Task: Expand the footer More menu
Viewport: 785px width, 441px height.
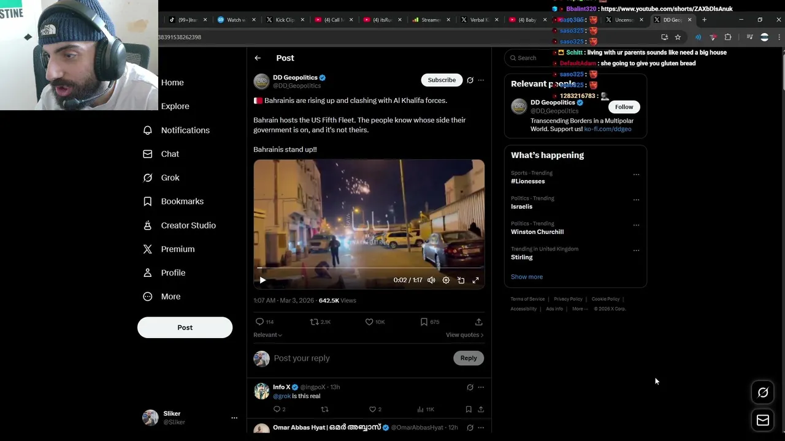Action: 580,309
